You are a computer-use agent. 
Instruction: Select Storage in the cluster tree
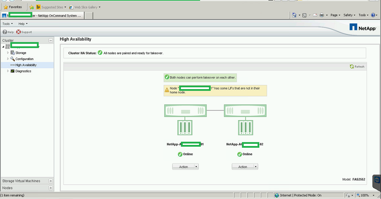tap(21, 53)
